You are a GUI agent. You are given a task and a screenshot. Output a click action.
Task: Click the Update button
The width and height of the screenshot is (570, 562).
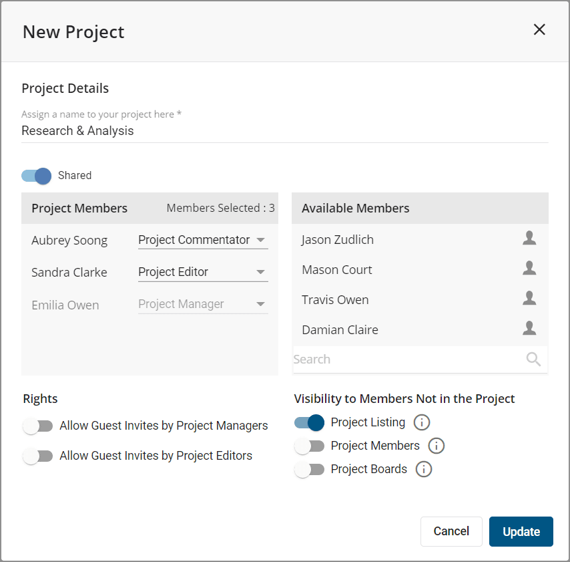pyautogui.click(x=521, y=531)
